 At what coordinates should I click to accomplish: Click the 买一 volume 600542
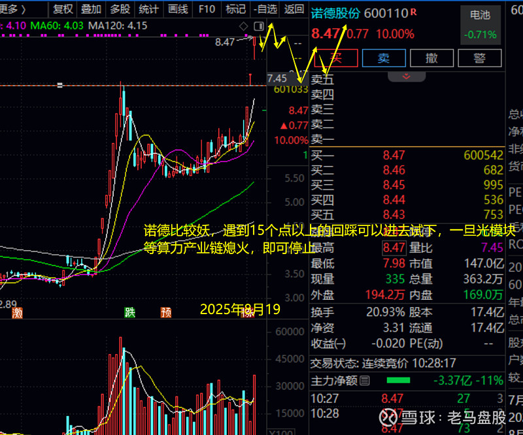click(483, 155)
